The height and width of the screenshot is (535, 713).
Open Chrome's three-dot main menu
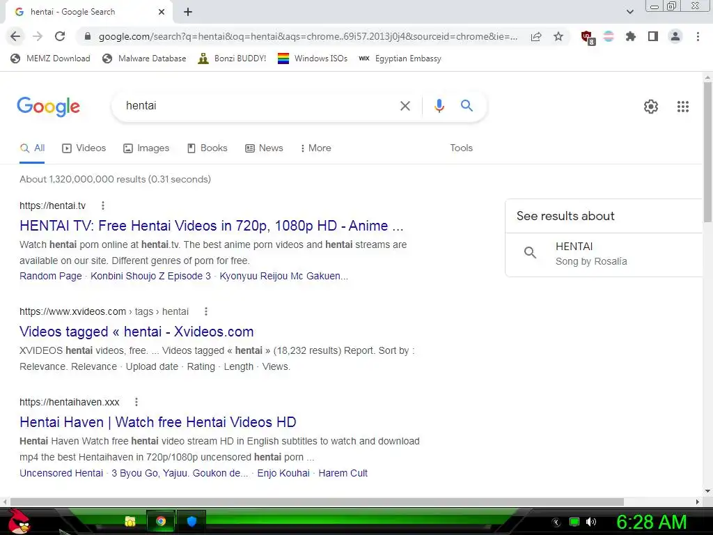[698, 36]
